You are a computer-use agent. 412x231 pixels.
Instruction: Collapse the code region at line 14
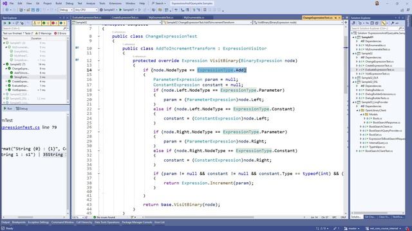[98, 70]
